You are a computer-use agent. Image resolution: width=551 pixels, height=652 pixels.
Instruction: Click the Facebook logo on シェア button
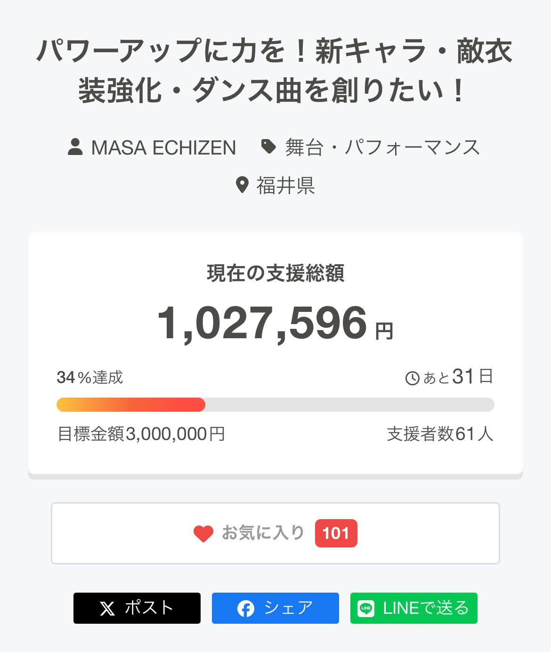(246, 609)
